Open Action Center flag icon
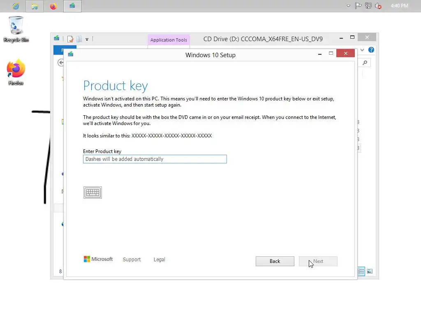 coord(358,6)
